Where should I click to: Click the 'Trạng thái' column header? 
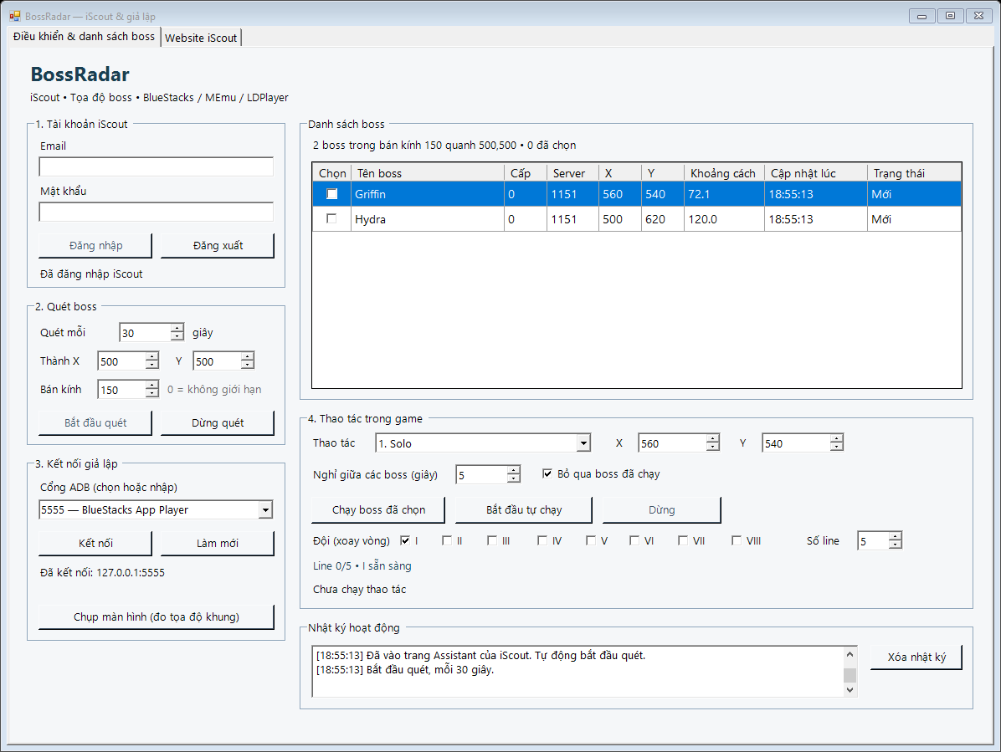click(914, 173)
